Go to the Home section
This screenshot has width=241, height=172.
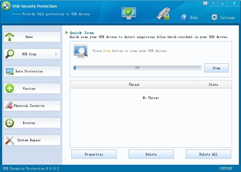point(32,37)
